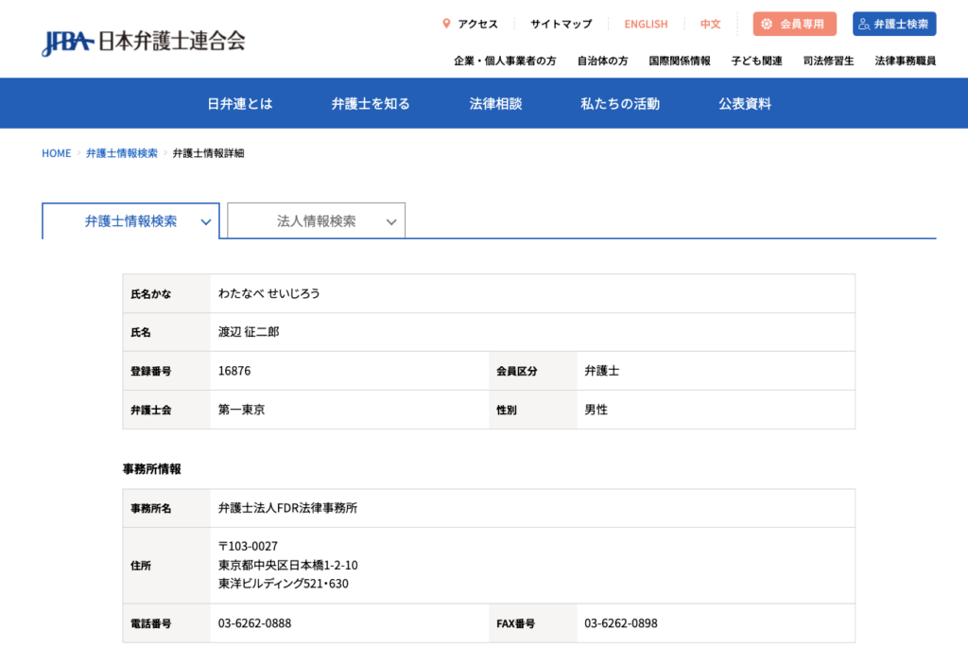Open the 公表資料 menu
This screenshot has height=648, width=968.
point(745,104)
